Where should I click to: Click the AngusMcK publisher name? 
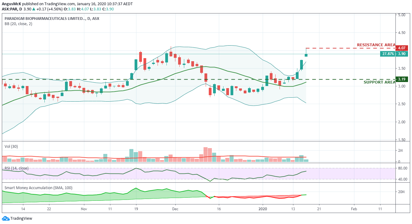click(x=11, y=4)
